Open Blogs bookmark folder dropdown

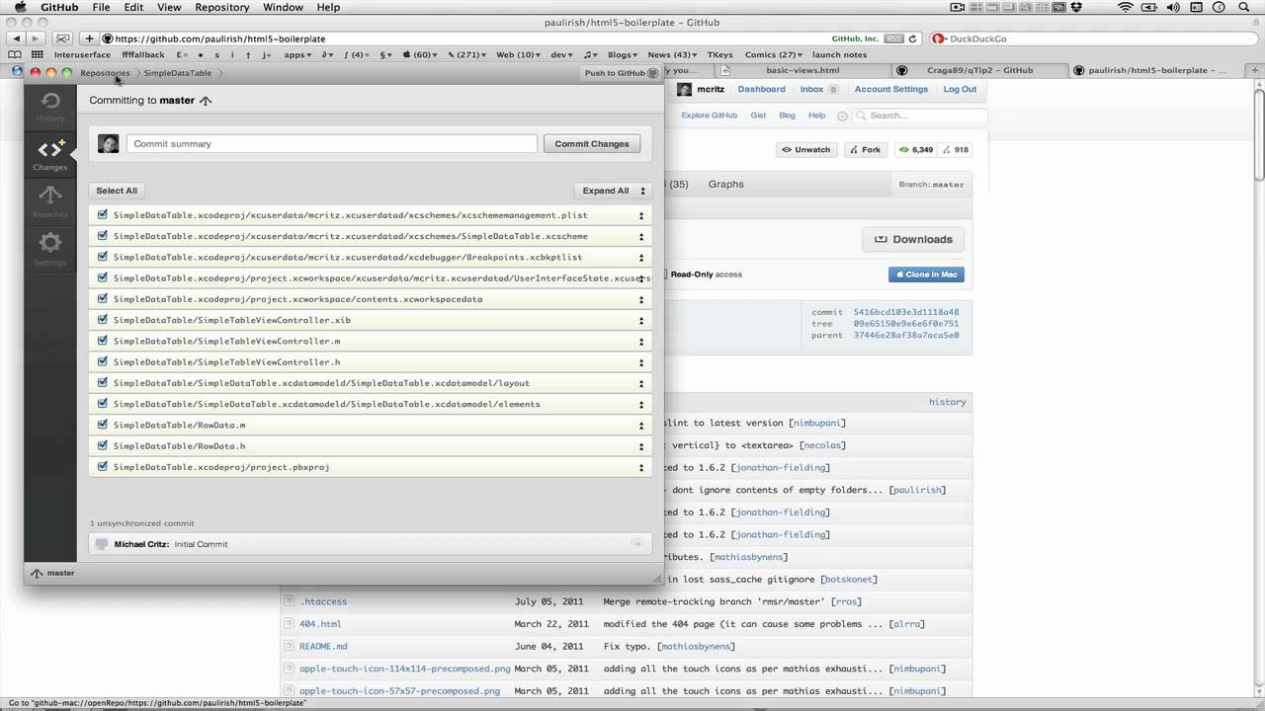[622, 54]
